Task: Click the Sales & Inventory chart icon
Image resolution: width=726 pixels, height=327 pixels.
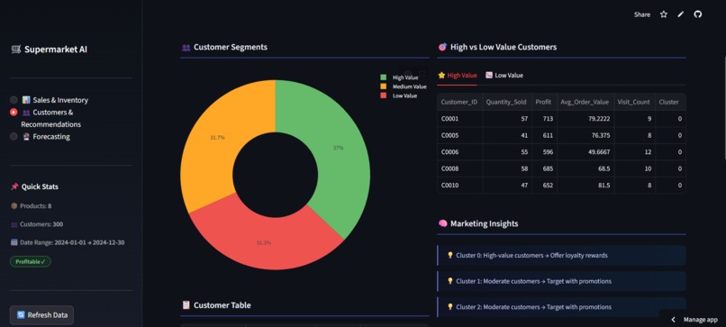Action: tap(26, 100)
